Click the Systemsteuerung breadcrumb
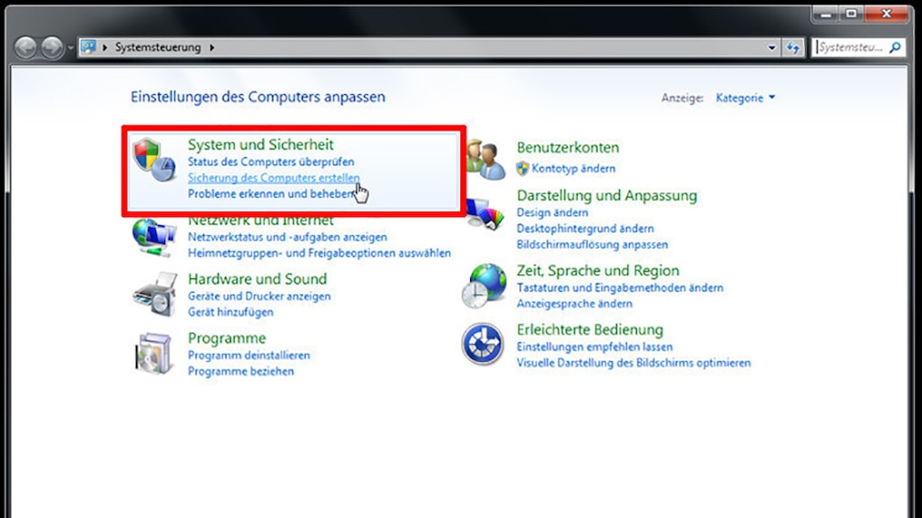 [158, 47]
